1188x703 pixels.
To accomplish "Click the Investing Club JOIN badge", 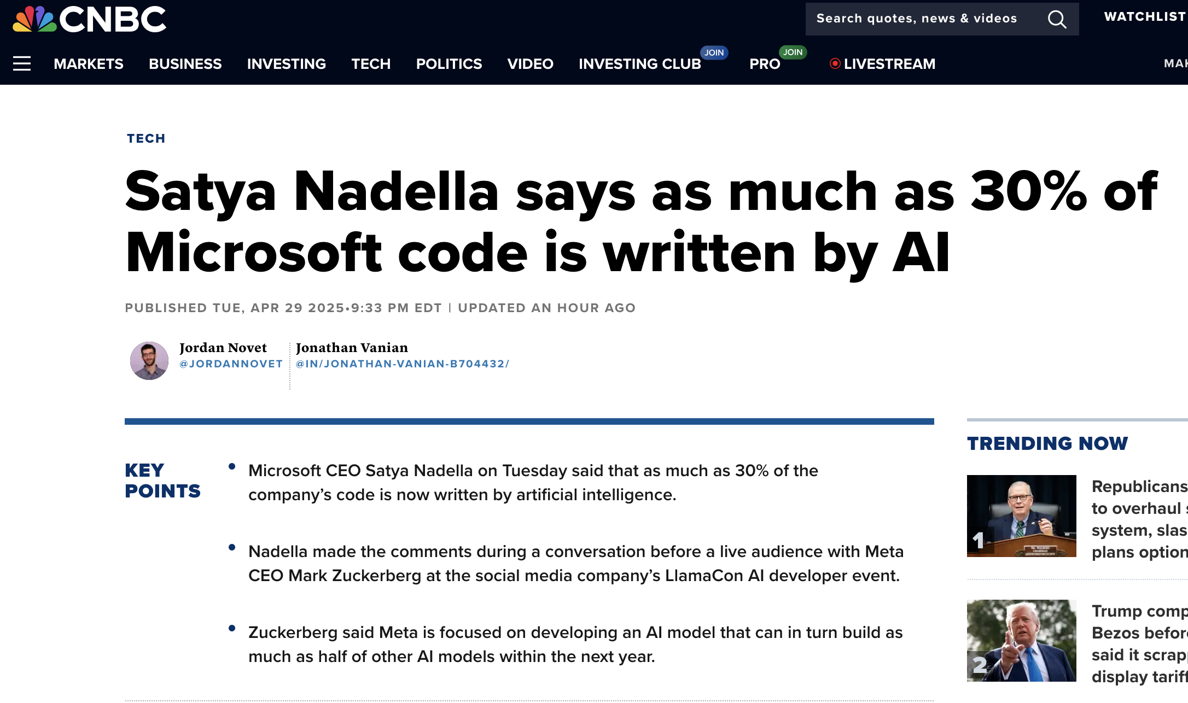I will pyautogui.click(x=714, y=52).
